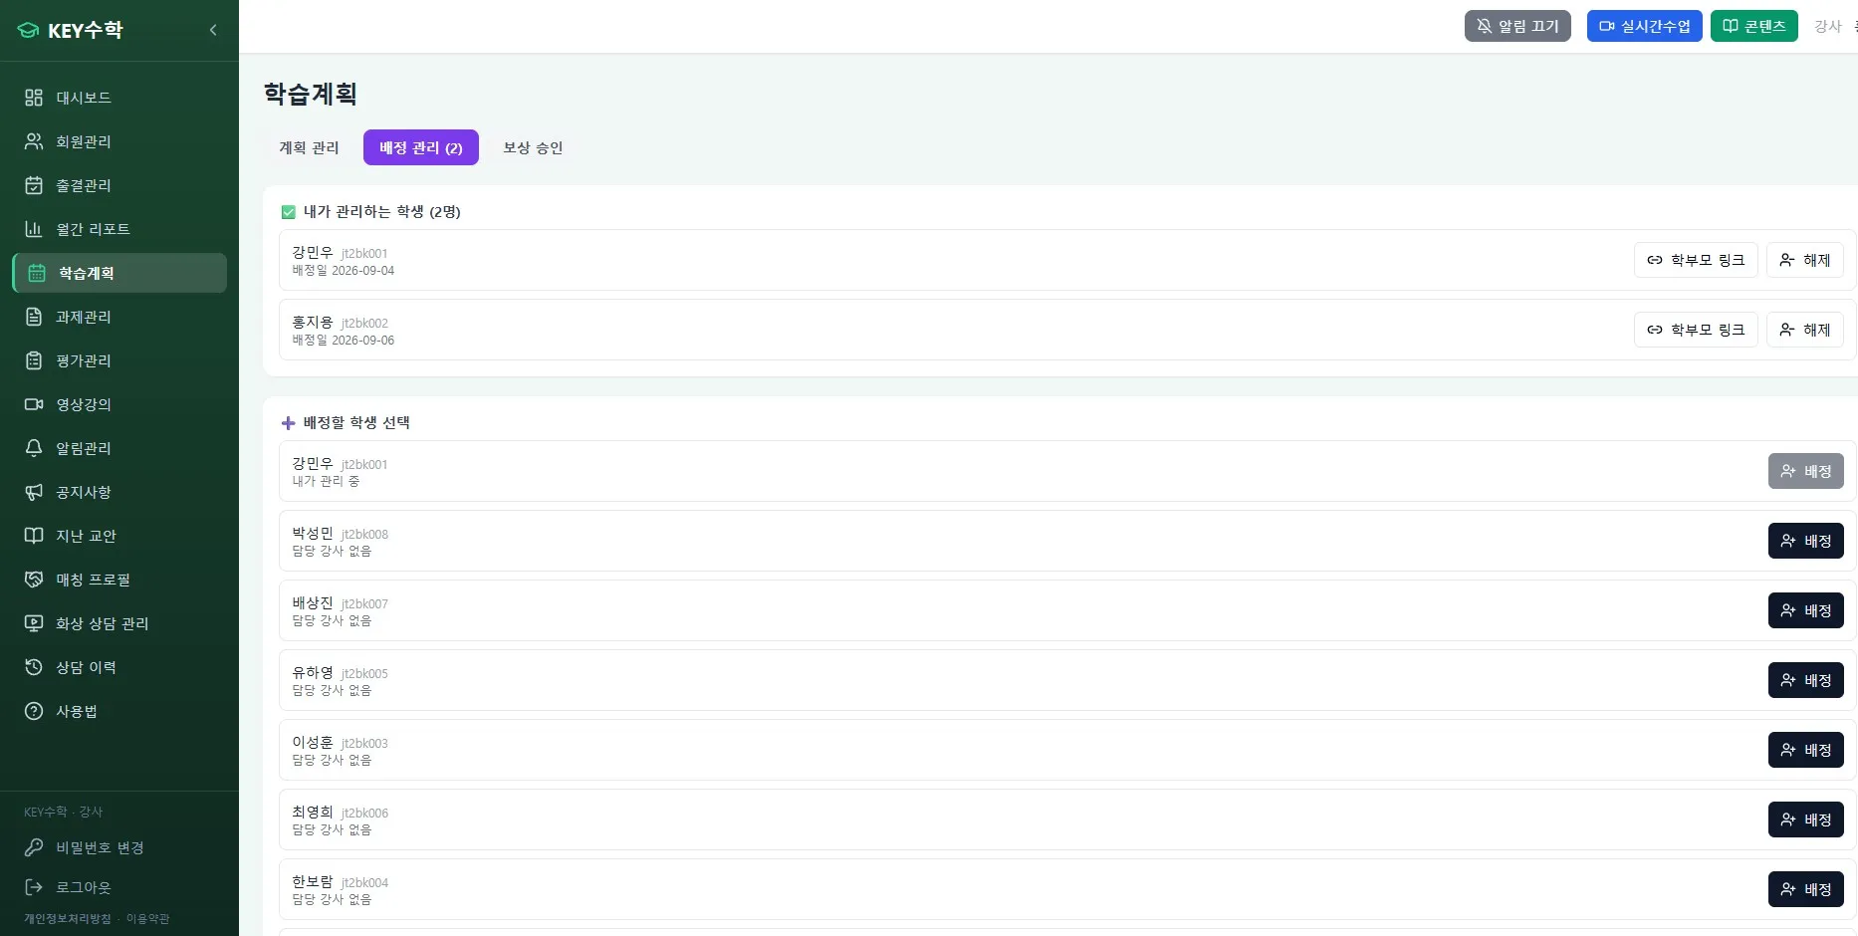
Task: Open the 과제관리 document icon
Action: 34,317
